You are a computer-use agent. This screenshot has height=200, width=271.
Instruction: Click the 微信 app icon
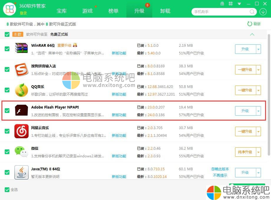point(22,151)
